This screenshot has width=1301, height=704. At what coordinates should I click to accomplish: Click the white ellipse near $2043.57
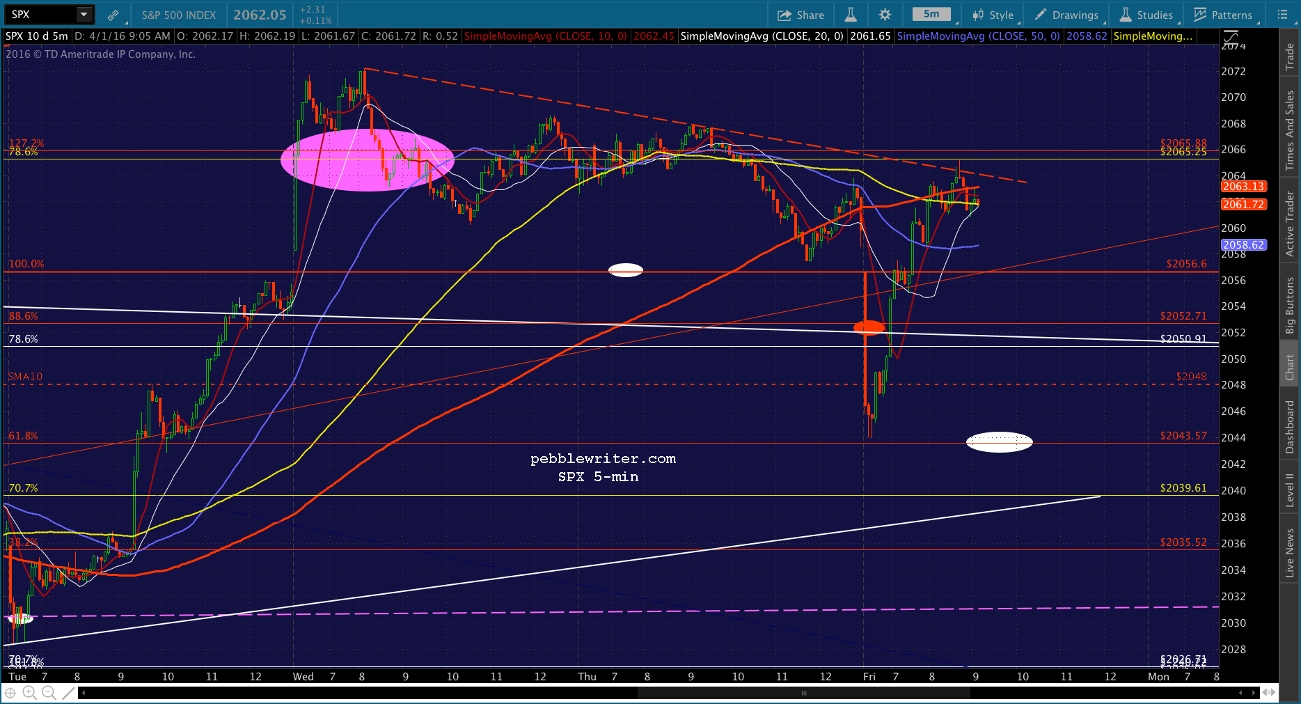coord(1000,442)
